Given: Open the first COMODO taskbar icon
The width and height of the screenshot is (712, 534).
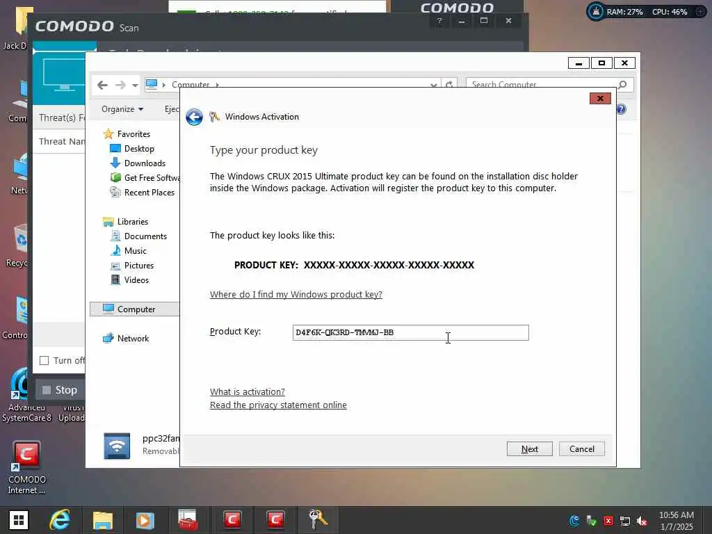Looking at the screenshot, I should coord(232,520).
